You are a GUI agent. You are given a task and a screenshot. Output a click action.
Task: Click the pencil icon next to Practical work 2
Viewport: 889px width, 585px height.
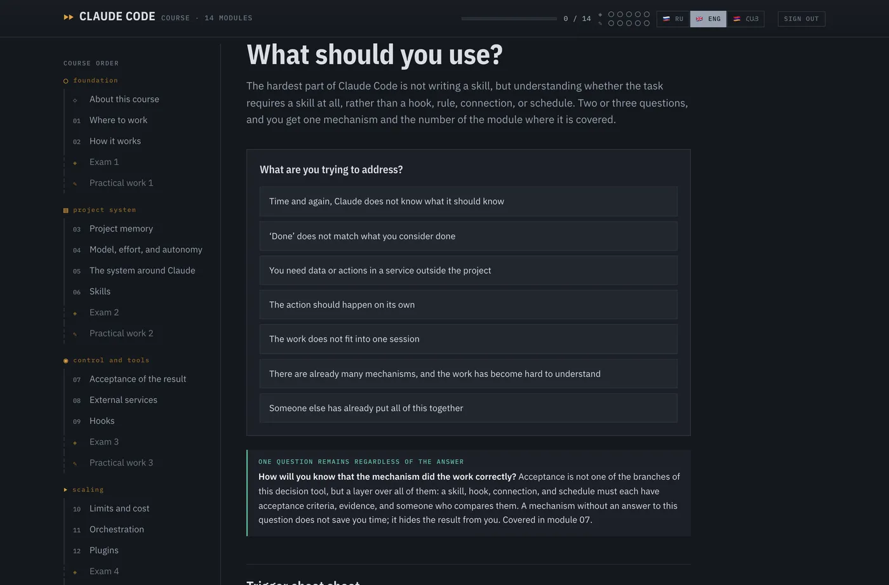tap(75, 334)
